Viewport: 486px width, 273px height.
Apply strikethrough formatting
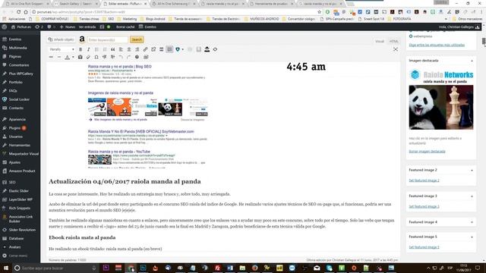pyautogui.click(x=51, y=58)
